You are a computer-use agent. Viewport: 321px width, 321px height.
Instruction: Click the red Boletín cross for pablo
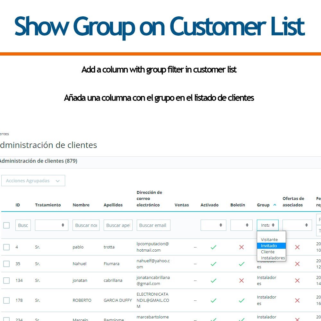pos(241,247)
